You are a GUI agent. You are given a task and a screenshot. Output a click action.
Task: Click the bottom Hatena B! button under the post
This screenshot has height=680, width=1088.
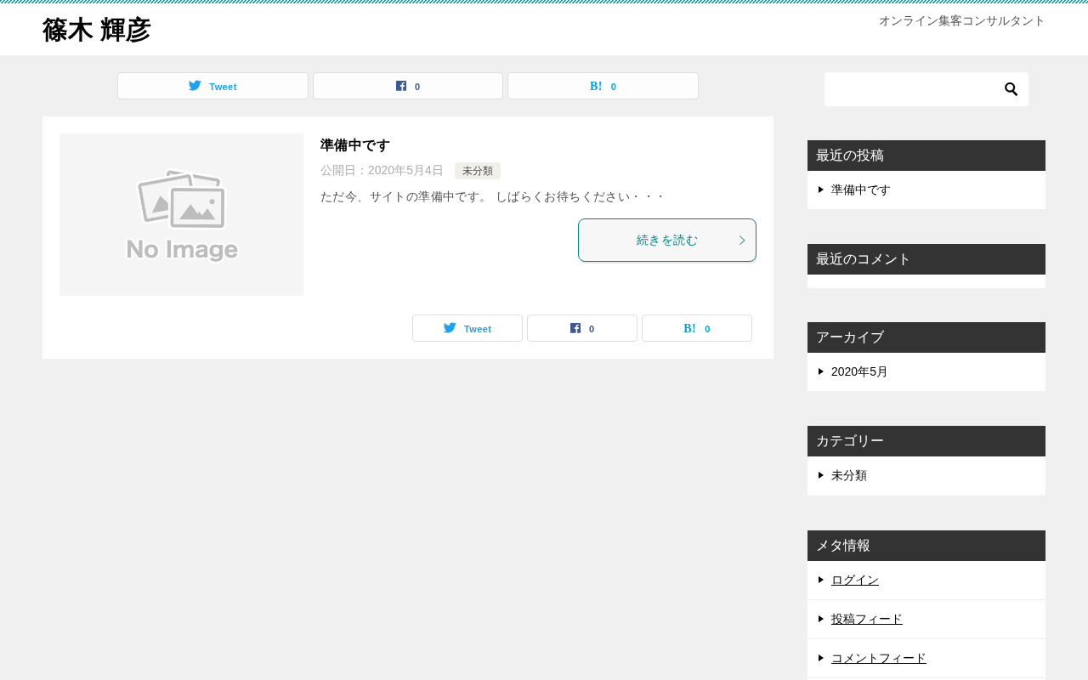pos(697,328)
